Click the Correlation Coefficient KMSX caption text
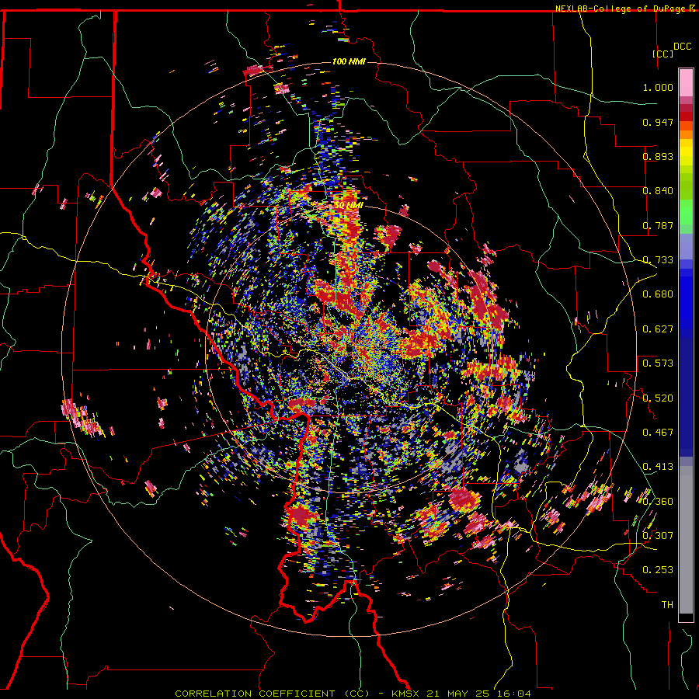 (353, 694)
